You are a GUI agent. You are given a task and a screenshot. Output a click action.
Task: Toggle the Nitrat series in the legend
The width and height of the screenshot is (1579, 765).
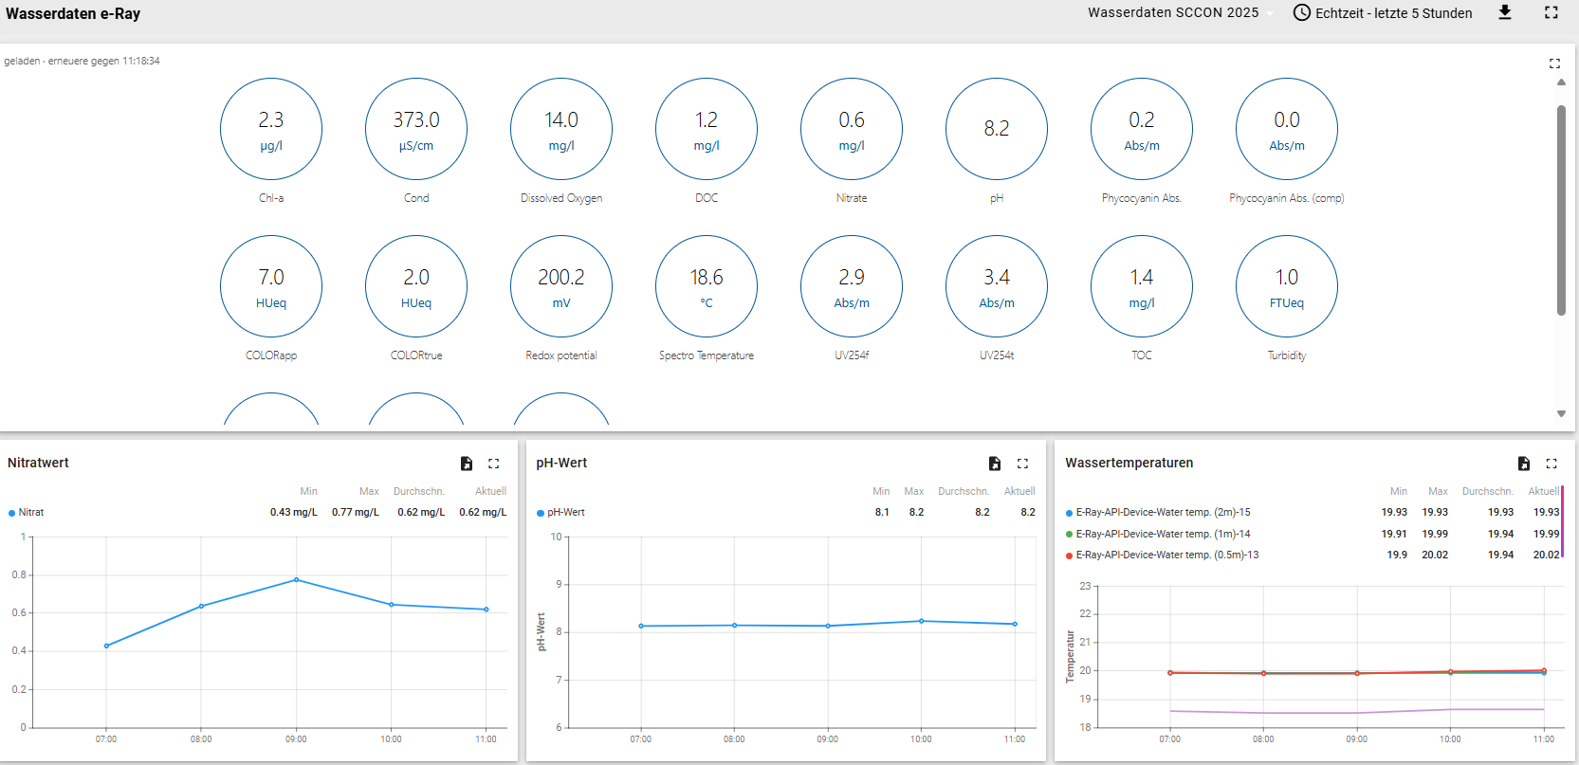(31, 513)
